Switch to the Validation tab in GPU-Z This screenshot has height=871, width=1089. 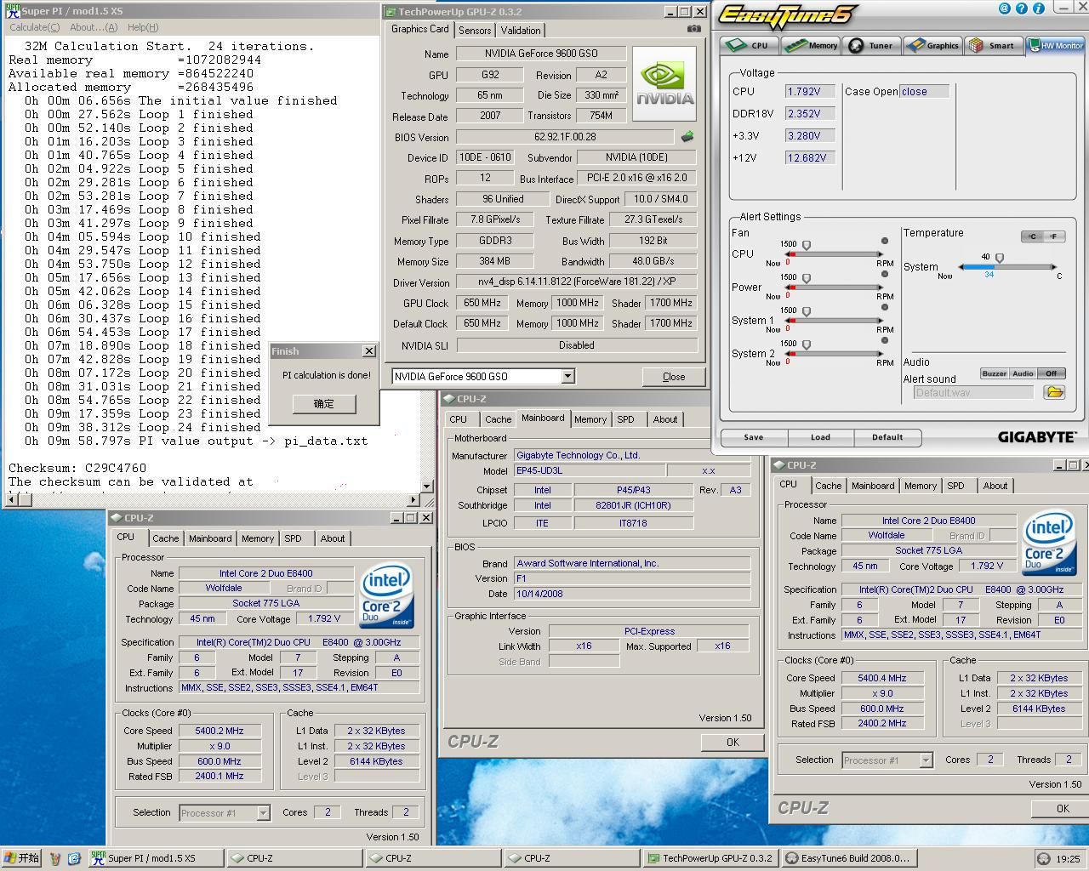(x=520, y=30)
